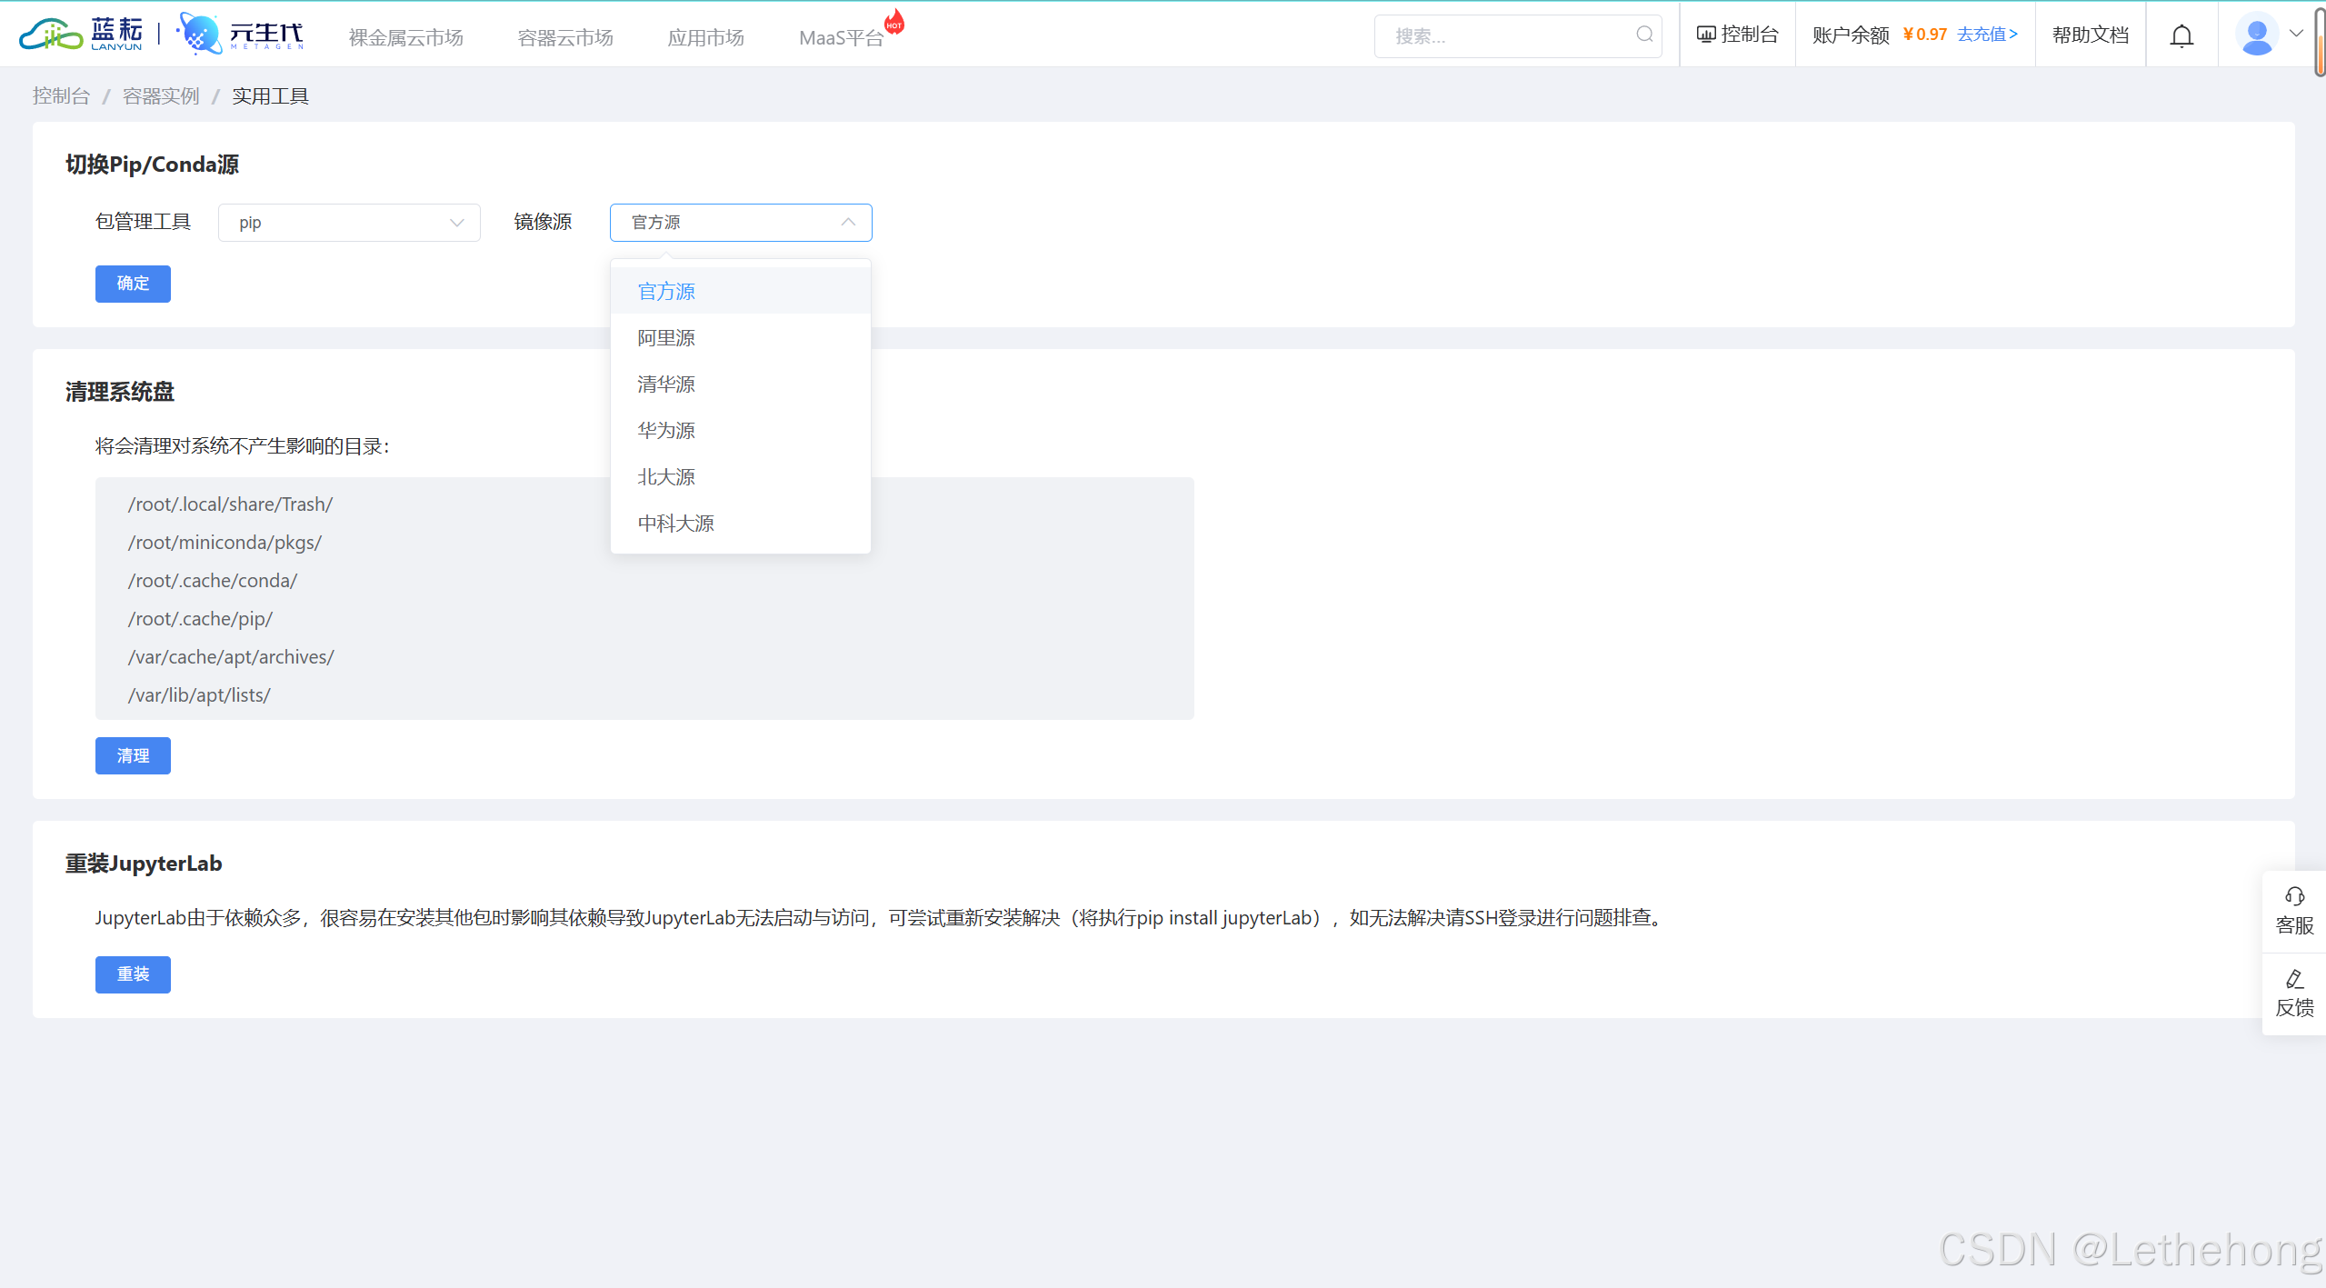Click the 清理 clean button
Viewport: 2326px width, 1288px height.
(x=133, y=755)
